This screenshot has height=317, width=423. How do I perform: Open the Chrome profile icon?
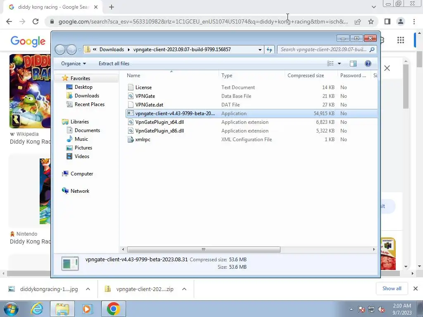[401, 21]
